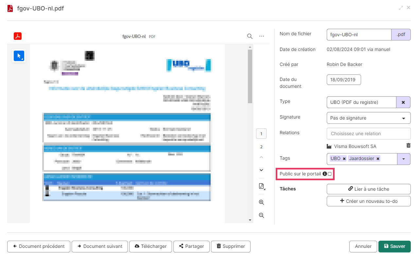Click the Relations search field

[369, 134]
